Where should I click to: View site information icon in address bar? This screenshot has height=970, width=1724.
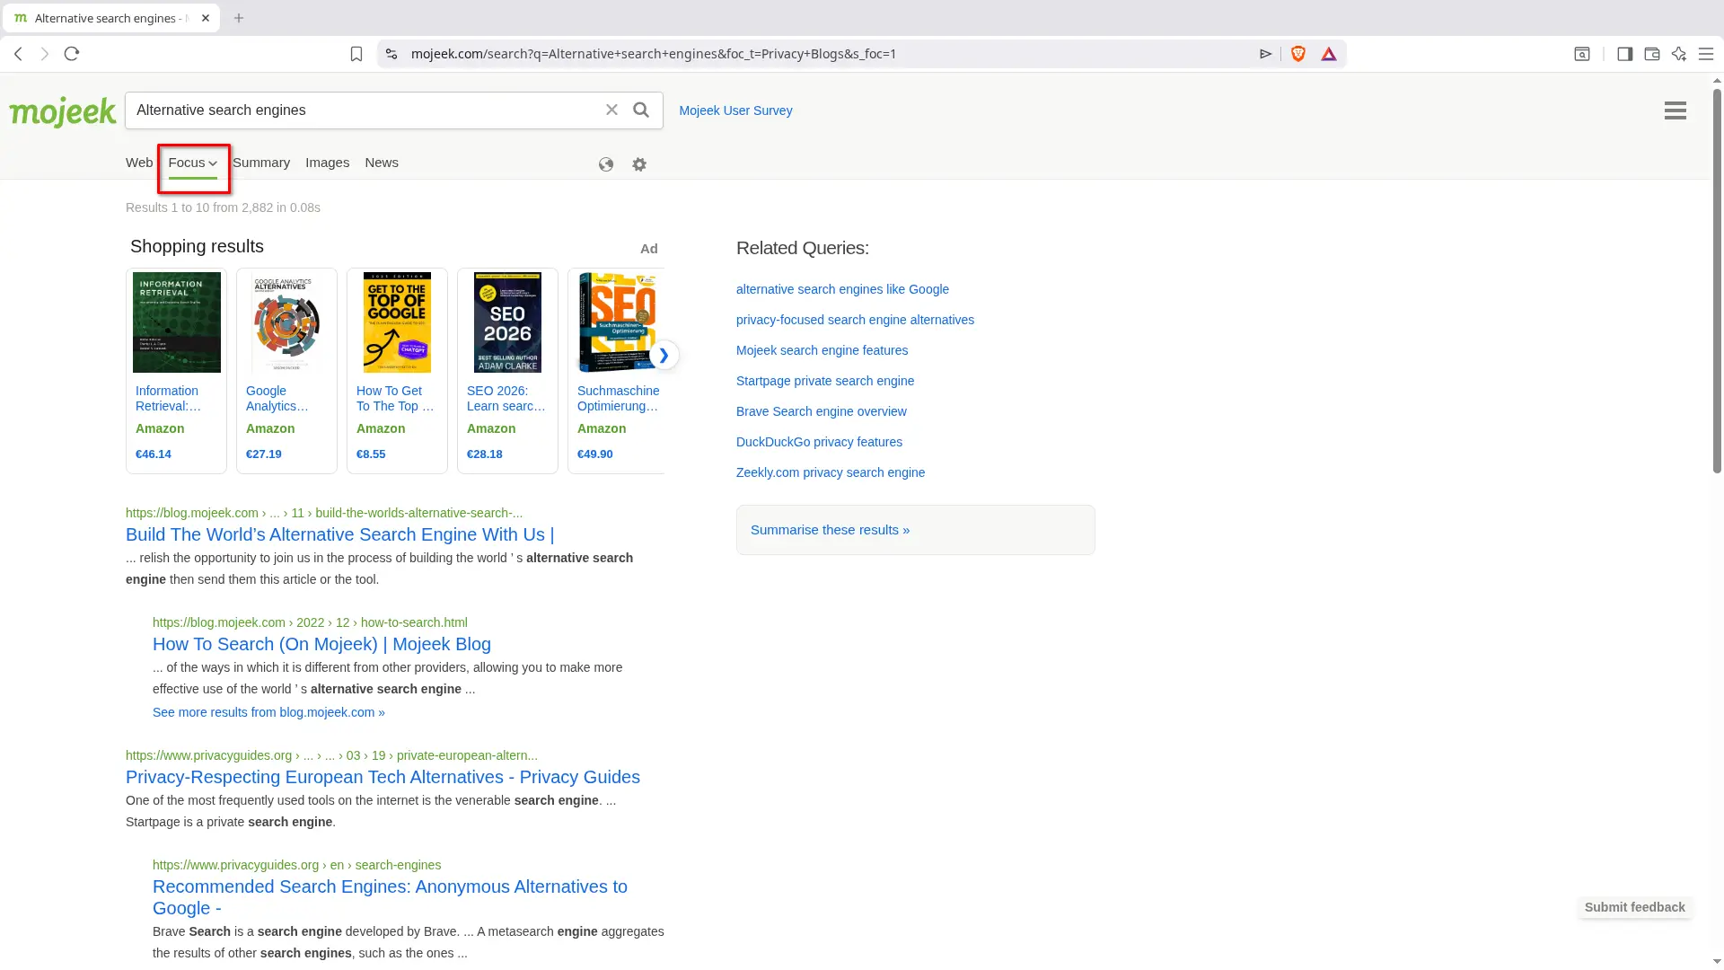[x=391, y=54]
